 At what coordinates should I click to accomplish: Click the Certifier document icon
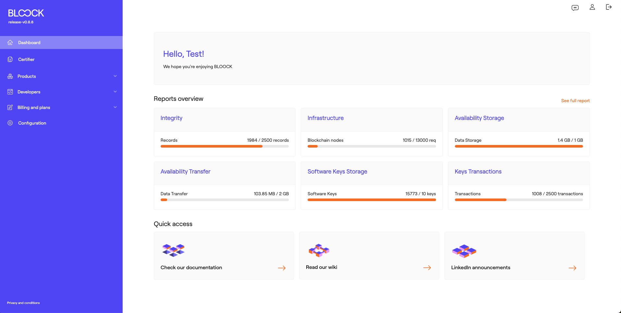pos(10,59)
